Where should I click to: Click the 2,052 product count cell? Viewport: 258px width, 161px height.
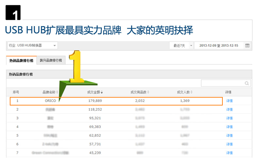[x=140, y=101]
